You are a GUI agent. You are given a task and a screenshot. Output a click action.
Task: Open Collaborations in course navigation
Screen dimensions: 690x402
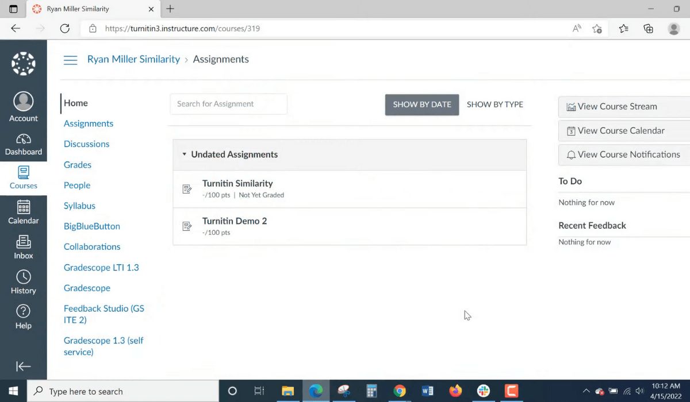(92, 247)
